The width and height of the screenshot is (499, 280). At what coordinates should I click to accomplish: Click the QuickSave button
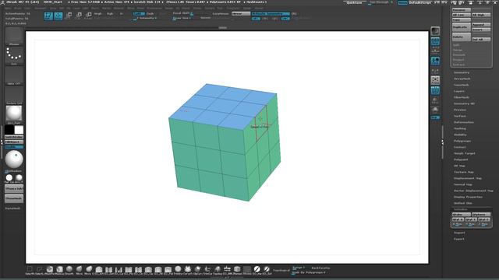tap(354, 2)
